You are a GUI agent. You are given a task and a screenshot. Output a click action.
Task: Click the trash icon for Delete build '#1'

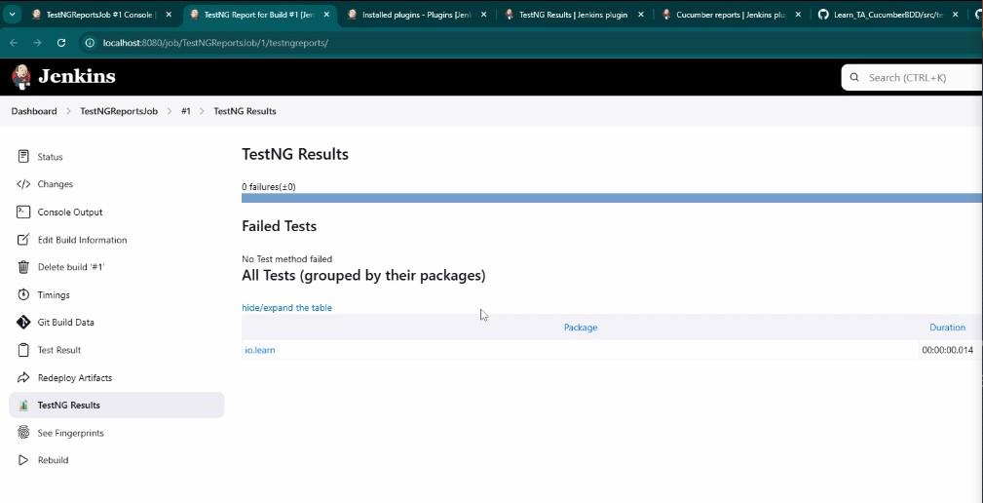click(x=23, y=267)
